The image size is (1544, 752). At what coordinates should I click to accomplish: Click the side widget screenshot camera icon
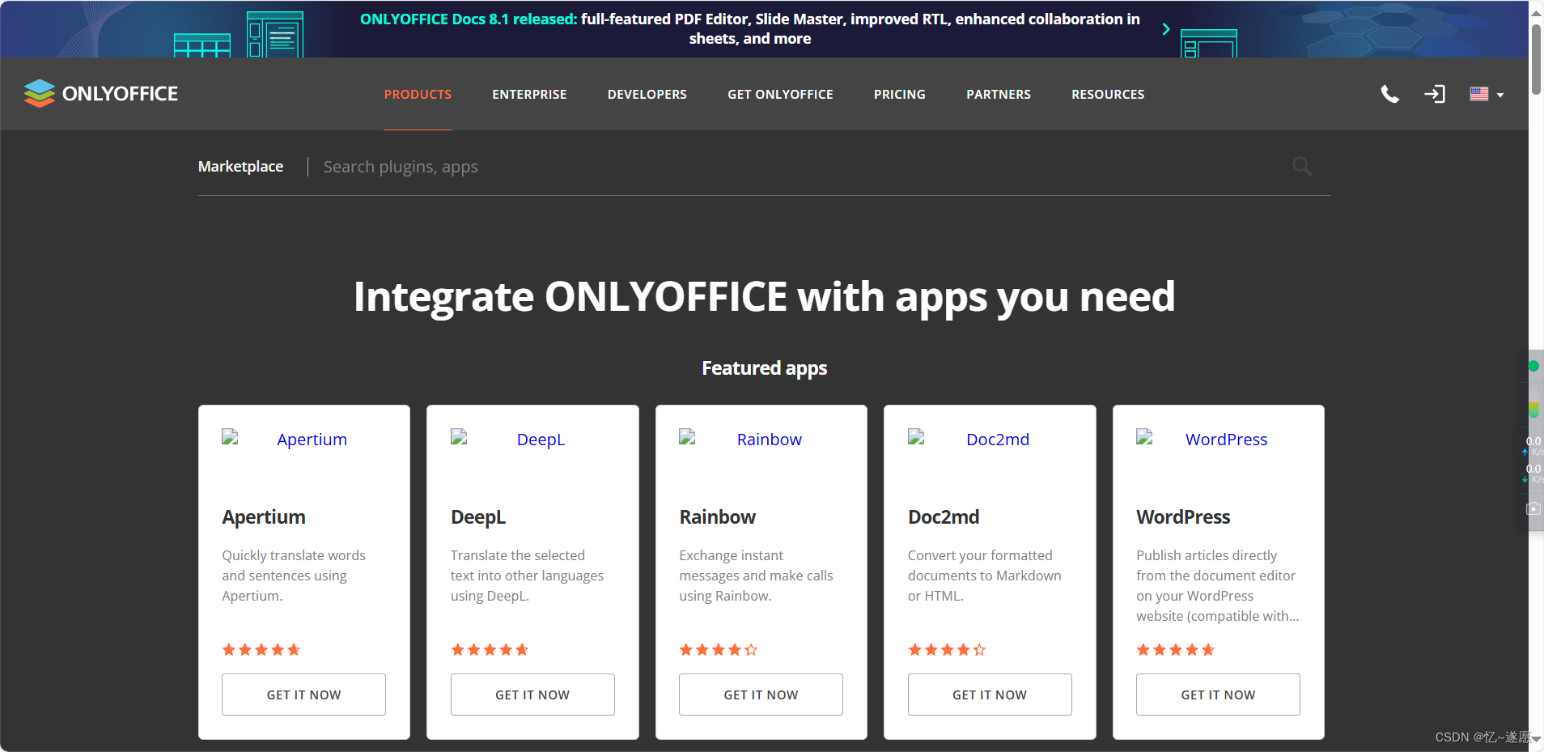[x=1533, y=509]
